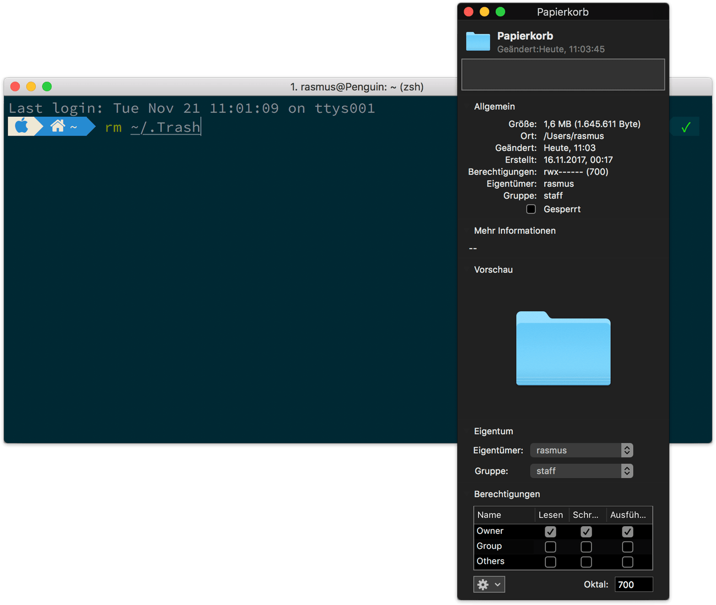Click the Apple logo prompt segment

[x=22, y=126]
